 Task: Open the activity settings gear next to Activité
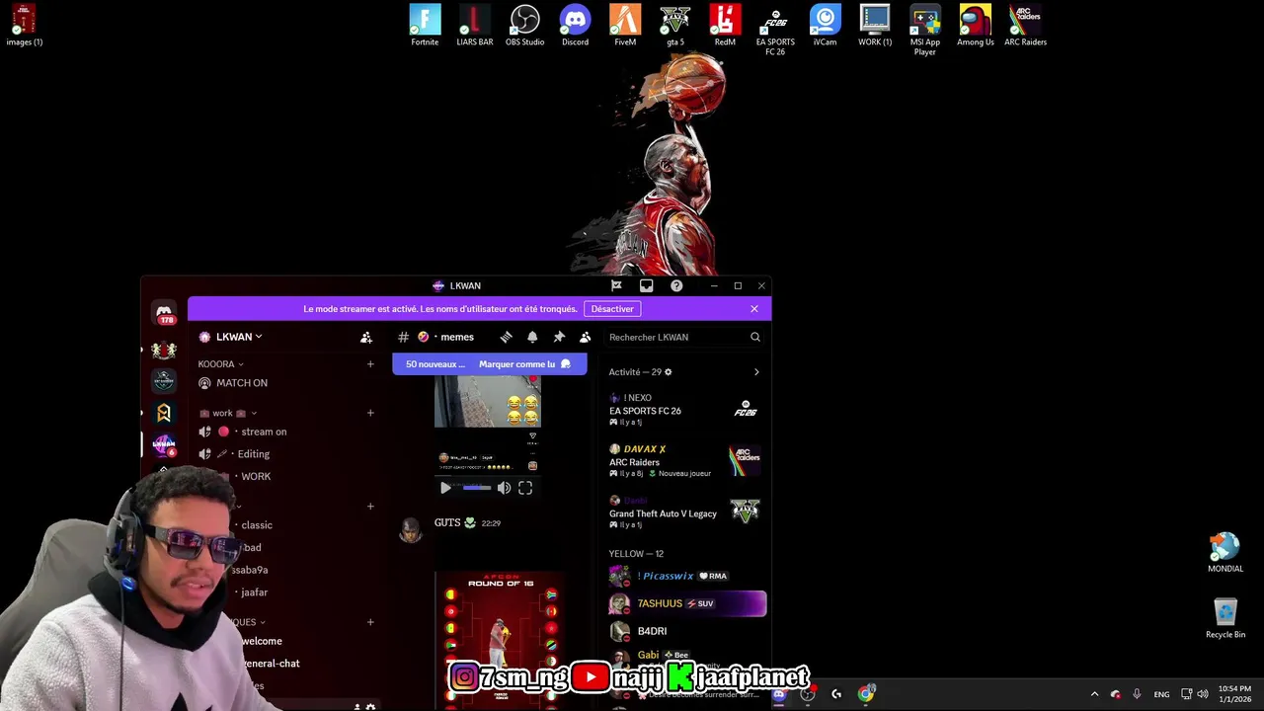669,372
